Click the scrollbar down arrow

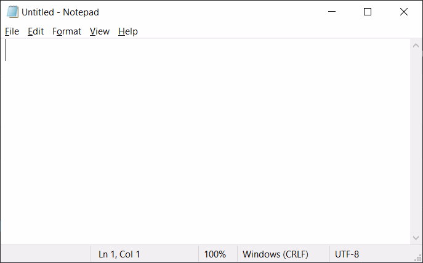click(x=416, y=238)
